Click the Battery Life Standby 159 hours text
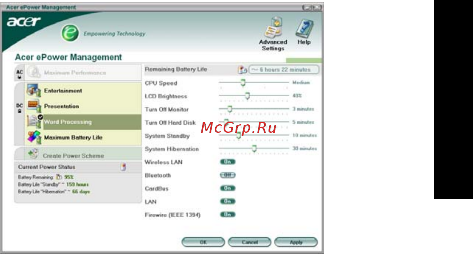 (53, 184)
